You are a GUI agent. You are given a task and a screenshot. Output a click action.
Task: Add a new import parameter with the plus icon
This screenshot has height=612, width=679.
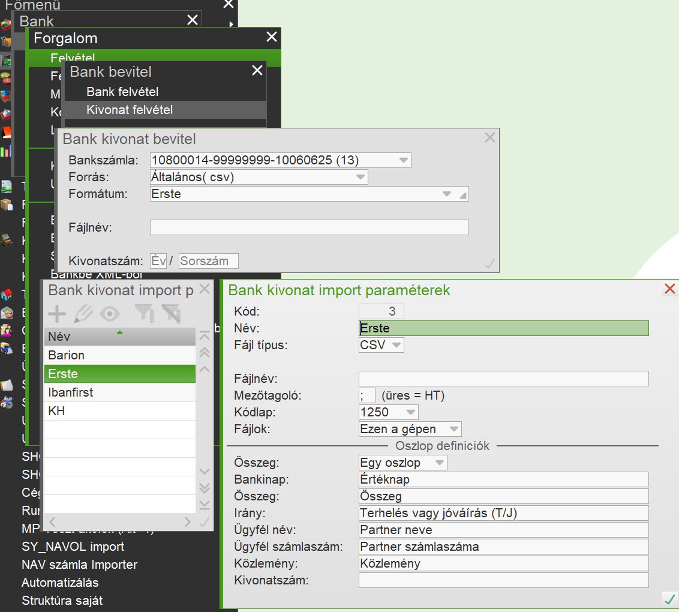[x=57, y=314]
